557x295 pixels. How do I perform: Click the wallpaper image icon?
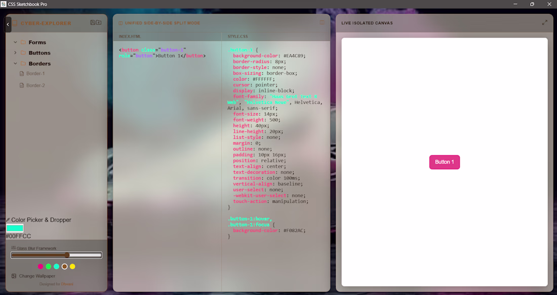click(14, 276)
